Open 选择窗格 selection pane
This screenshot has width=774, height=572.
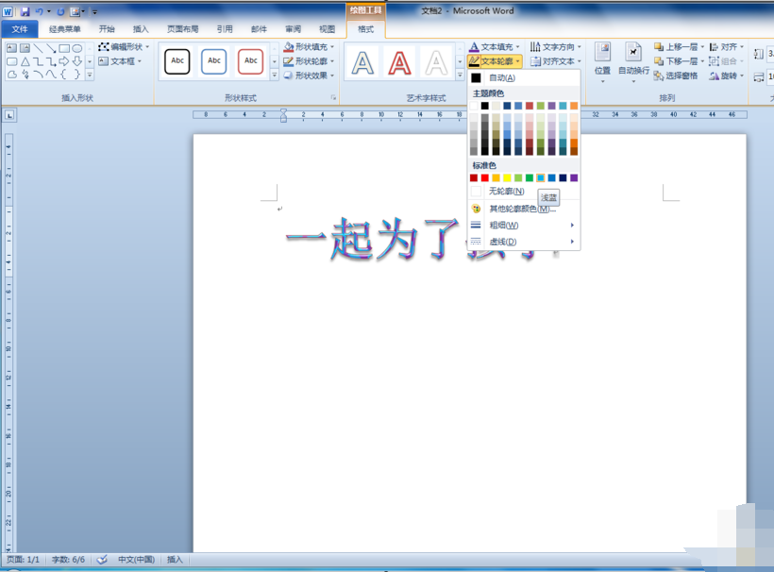coord(676,76)
